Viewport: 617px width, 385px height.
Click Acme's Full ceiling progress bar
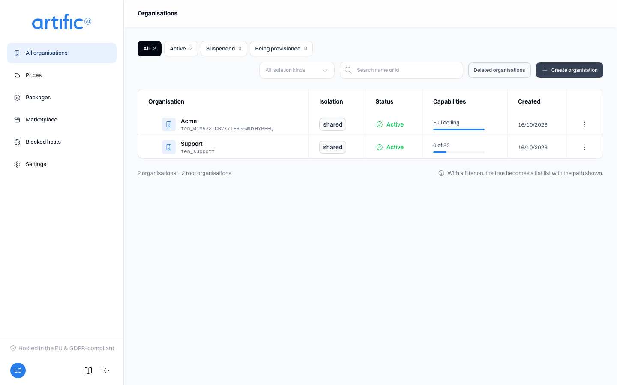coord(459,130)
